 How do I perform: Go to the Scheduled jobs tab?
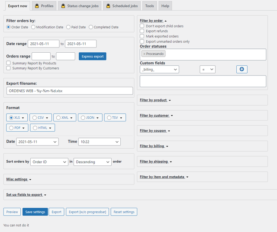pyautogui.click(x=122, y=6)
